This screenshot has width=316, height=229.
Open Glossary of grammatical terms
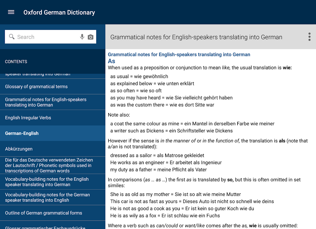point(52,87)
